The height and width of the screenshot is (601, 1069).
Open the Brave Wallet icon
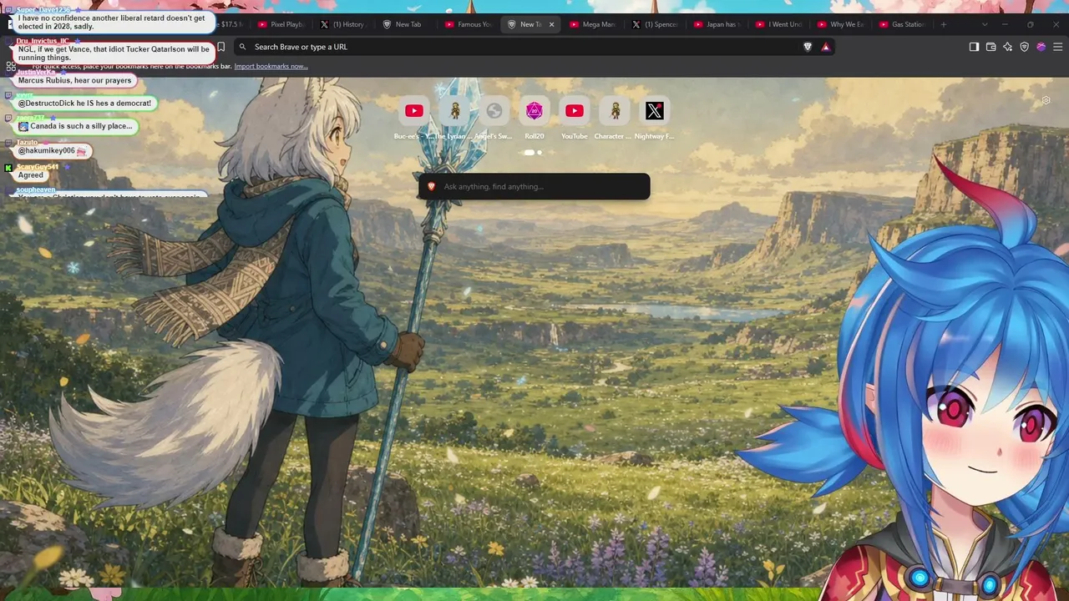pos(991,47)
